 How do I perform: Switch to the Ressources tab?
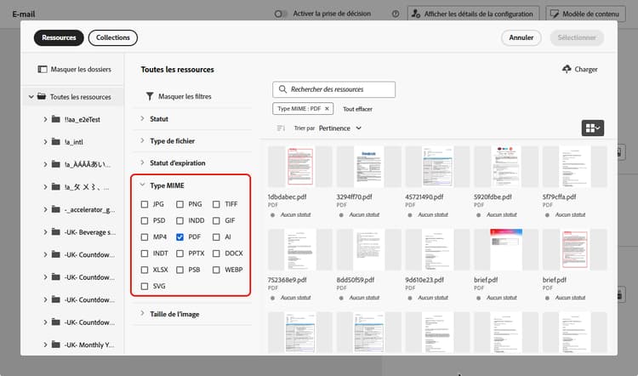point(59,37)
